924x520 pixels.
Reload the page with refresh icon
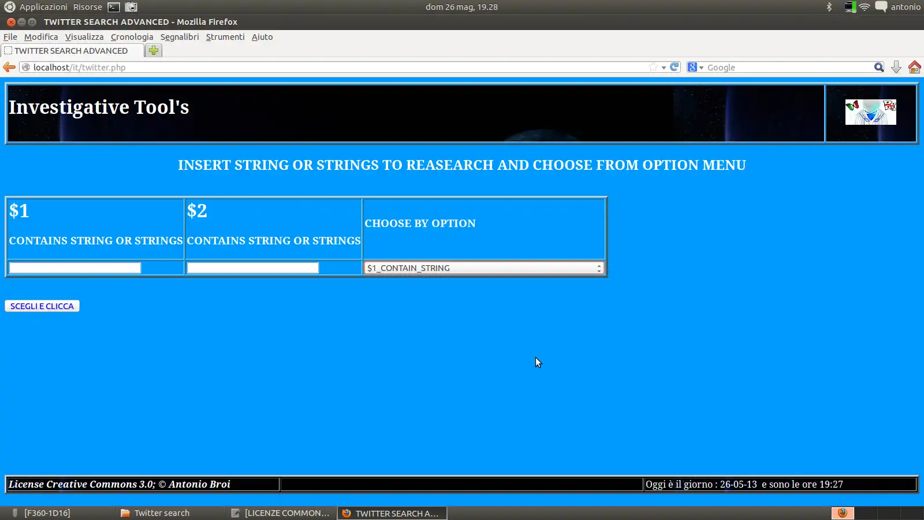click(x=675, y=67)
